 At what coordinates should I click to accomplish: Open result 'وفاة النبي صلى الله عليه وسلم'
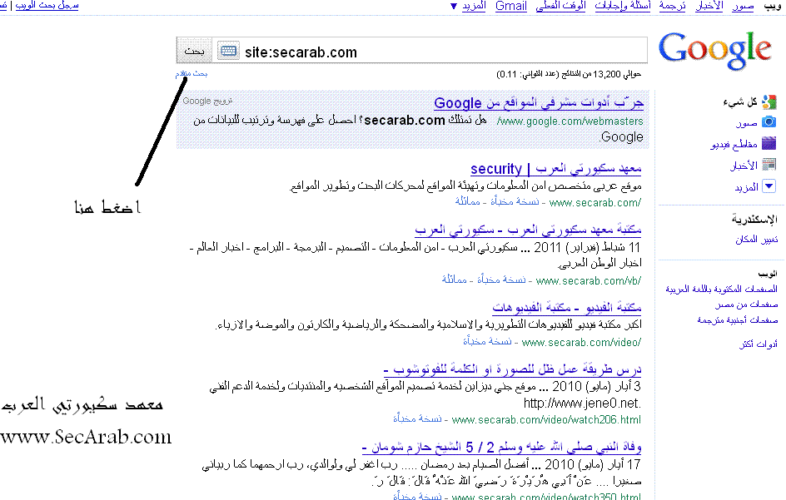[x=502, y=447]
